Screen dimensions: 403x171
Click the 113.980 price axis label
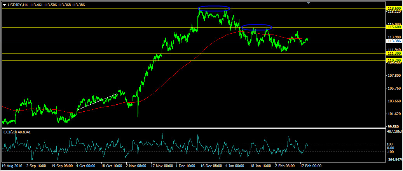394,37
